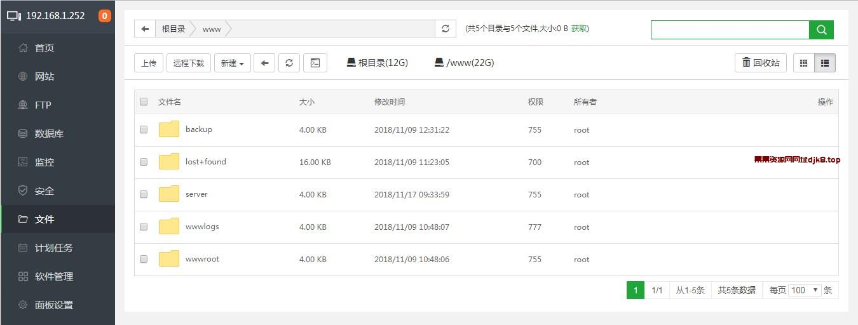Check the server row checkbox

point(144,194)
